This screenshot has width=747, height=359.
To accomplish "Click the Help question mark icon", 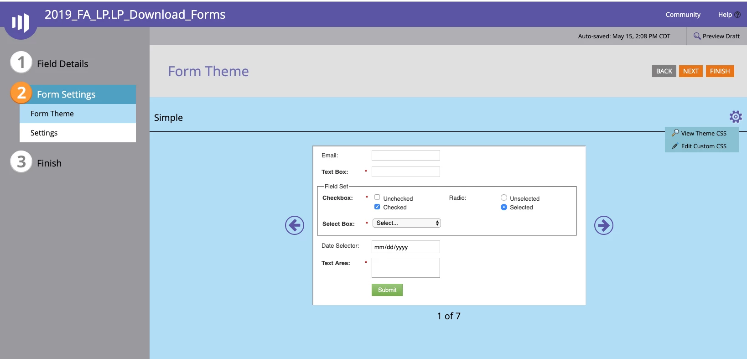I will (x=737, y=15).
